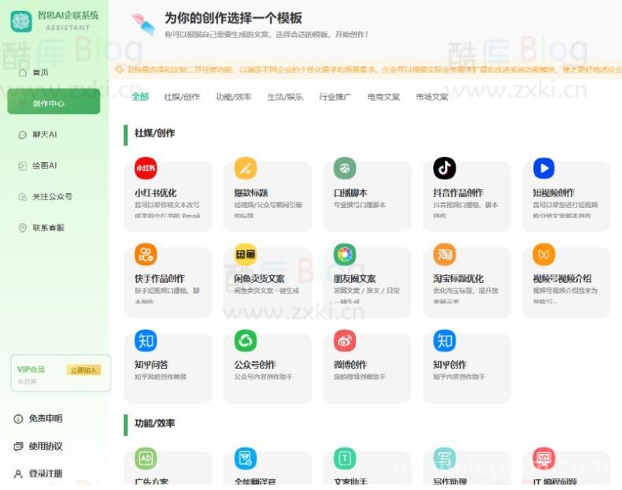The image size is (622, 490).
Task: Open the 行业推广 tab
Action: [335, 97]
